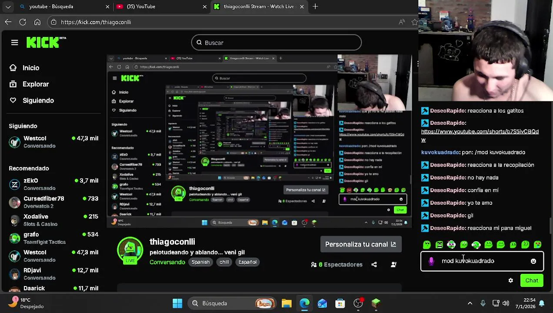Focus the Buscar search field
553x313 pixels.
click(x=276, y=43)
